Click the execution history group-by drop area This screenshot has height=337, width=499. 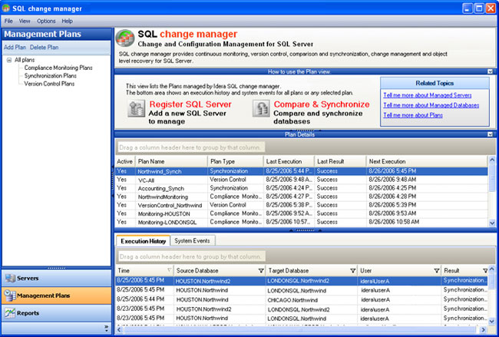190,256
